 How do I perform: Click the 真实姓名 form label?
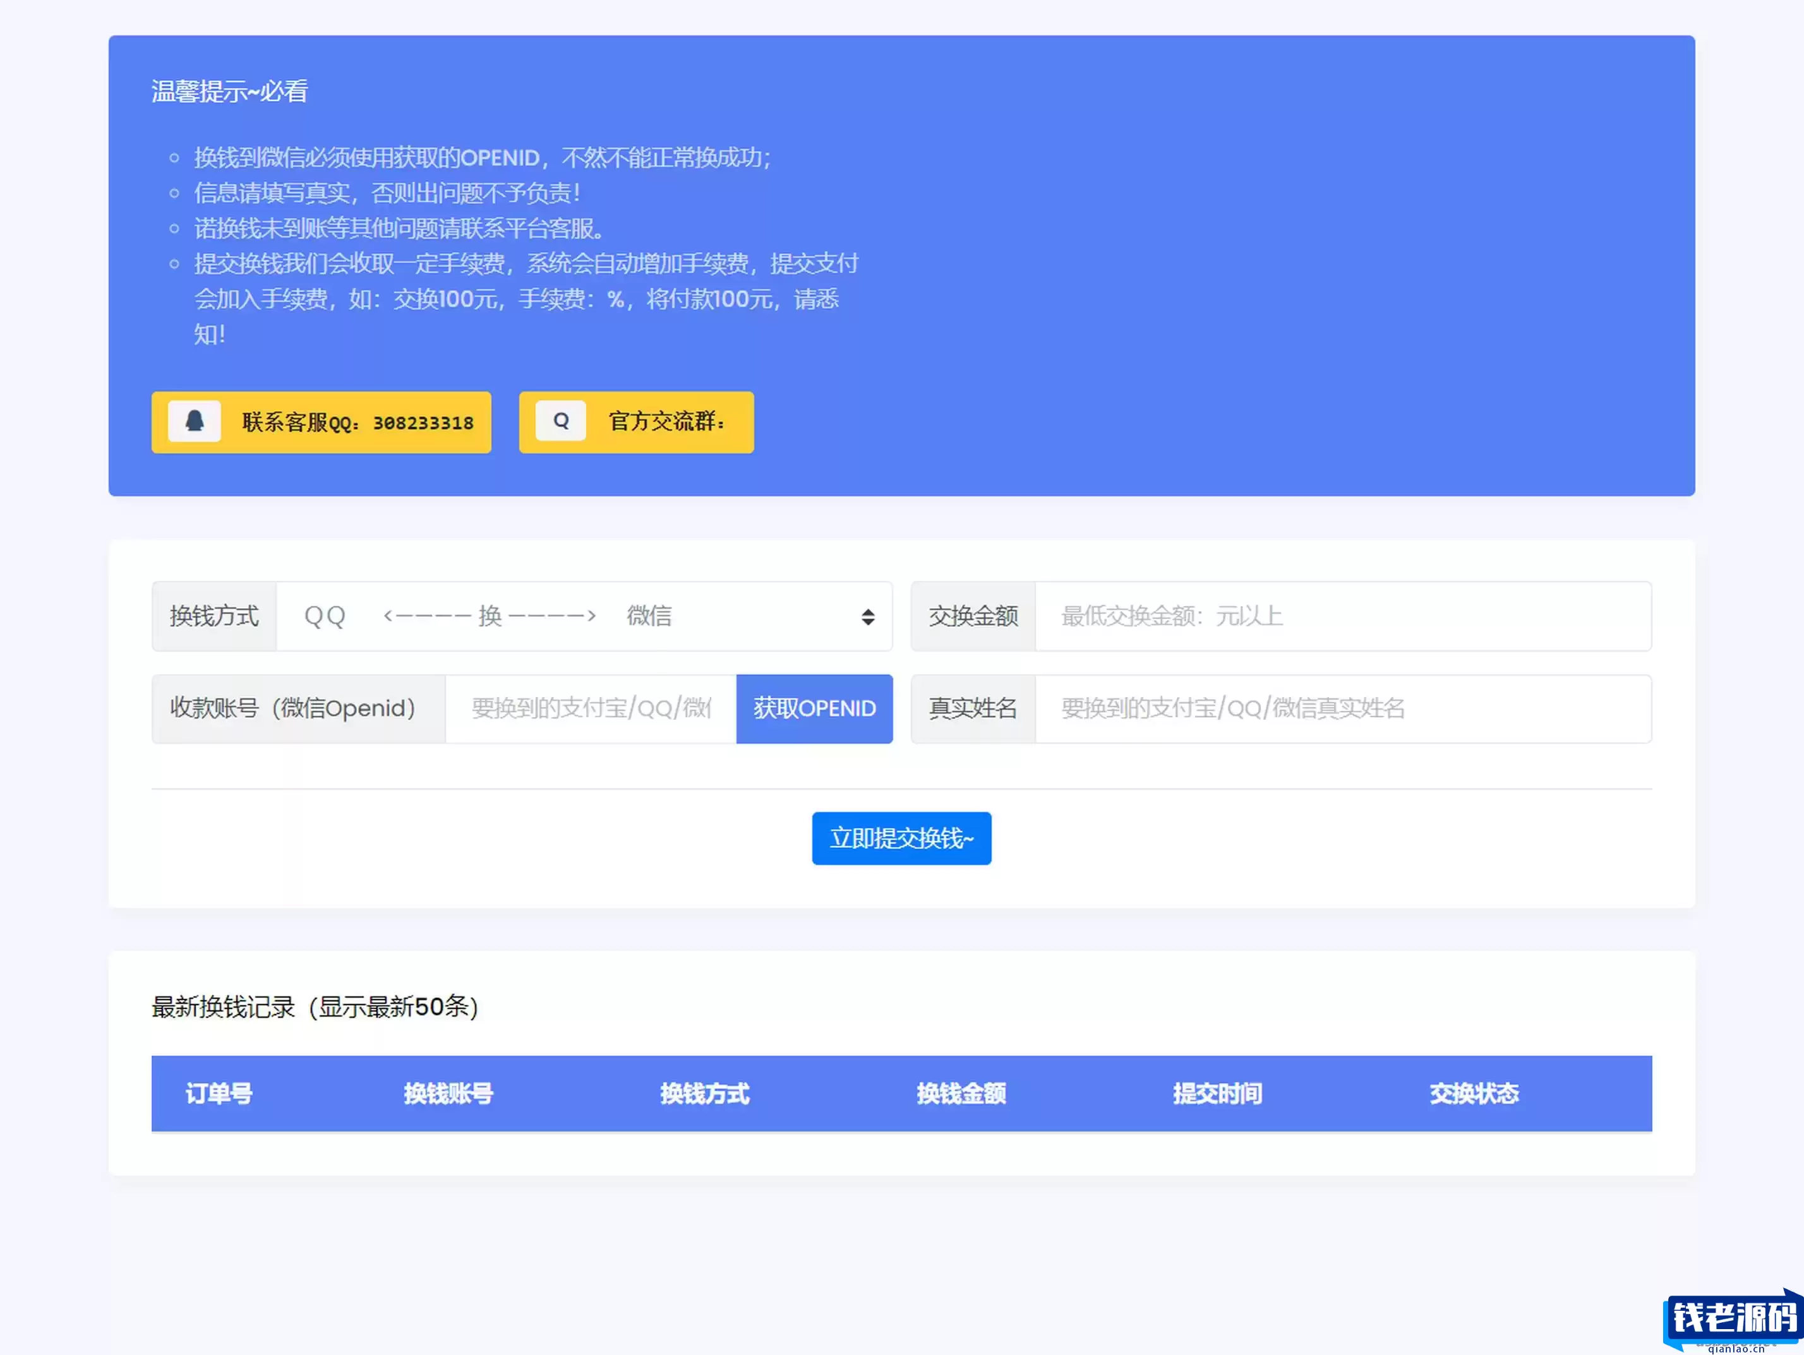(x=974, y=708)
